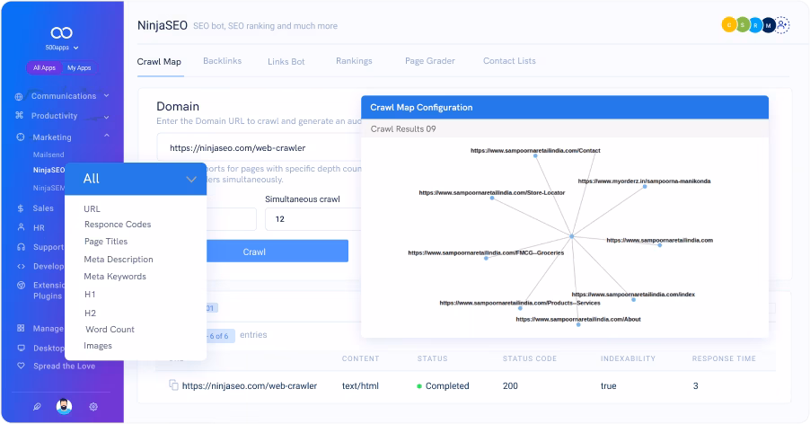Image resolution: width=810 pixels, height=424 pixels.
Task: Click the Spread the Love heart icon
Action: click(x=20, y=366)
